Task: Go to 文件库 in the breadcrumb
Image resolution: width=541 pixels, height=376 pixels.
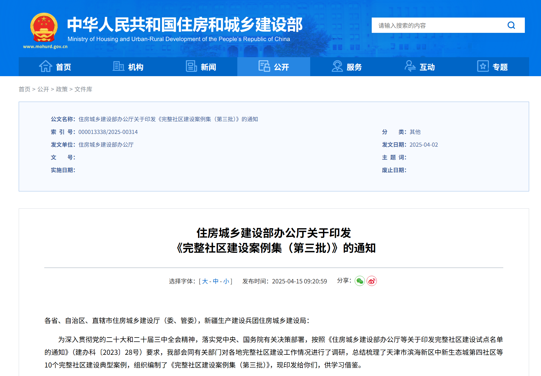Action: (83, 89)
